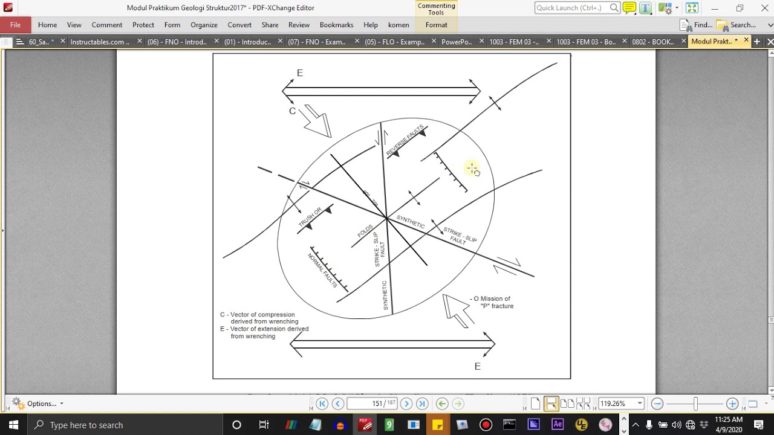
Task: Open the View ribbon tab
Action: (x=74, y=25)
